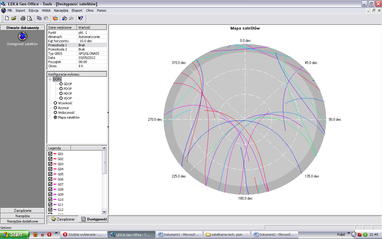Uncheck the G04 satellite checkbox
The width and height of the screenshot is (382, 239).
point(50,169)
